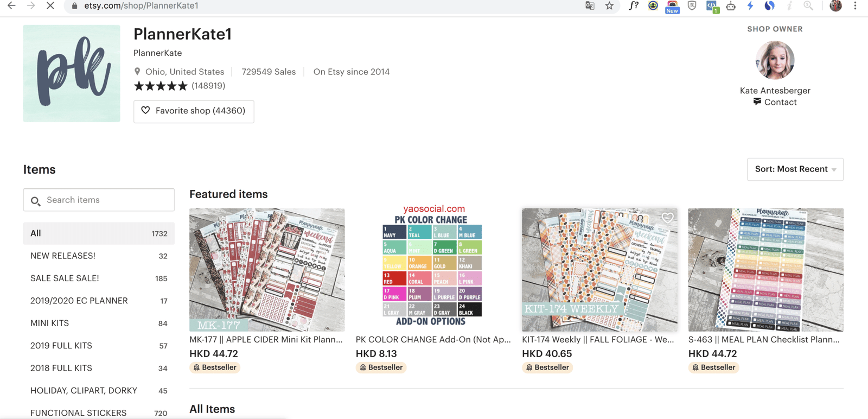Bookmark this page with the star icon
This screenshot has height=419, width=868.
609,6
